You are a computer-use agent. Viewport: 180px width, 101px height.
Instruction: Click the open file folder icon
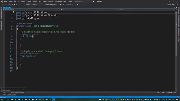12,4
